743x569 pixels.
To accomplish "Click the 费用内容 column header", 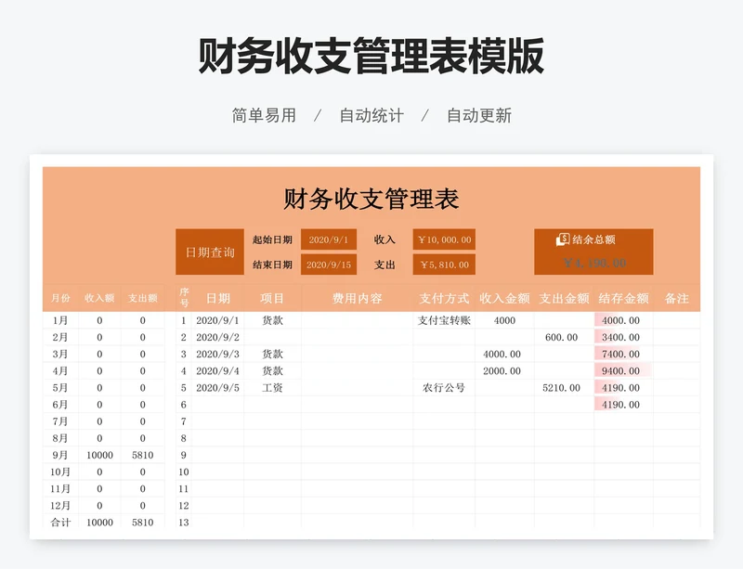I will click(358, 298).
